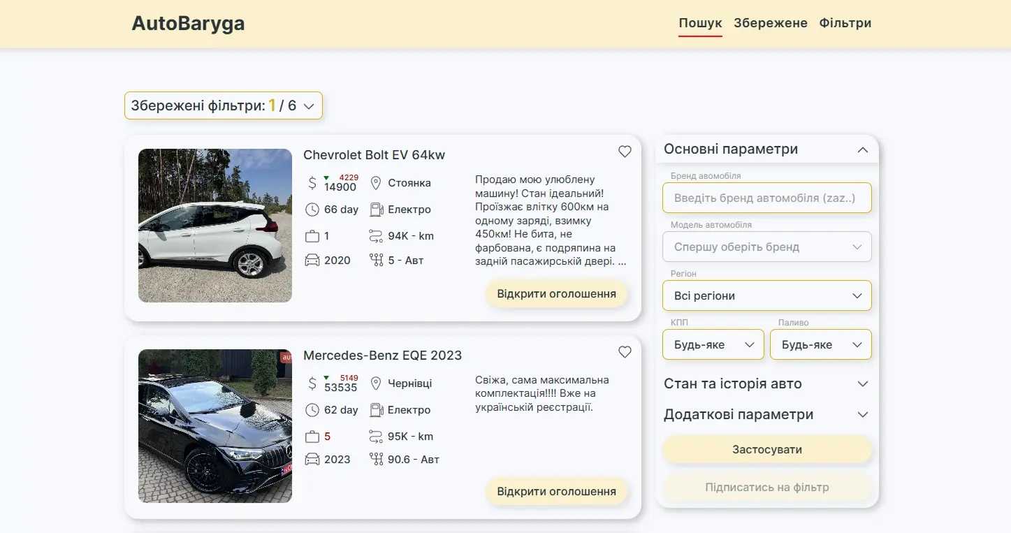Click the location pin icon near Стоянка
The image size is (1011, 533).
point(376,182)
